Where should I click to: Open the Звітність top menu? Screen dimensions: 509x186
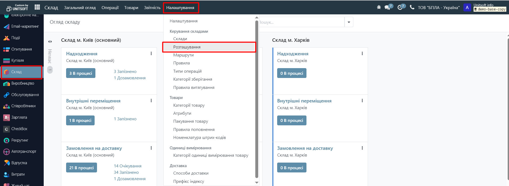click(x=152, y=8)
